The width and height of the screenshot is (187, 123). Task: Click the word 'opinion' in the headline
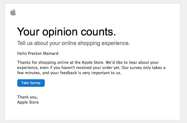[60, 32]
